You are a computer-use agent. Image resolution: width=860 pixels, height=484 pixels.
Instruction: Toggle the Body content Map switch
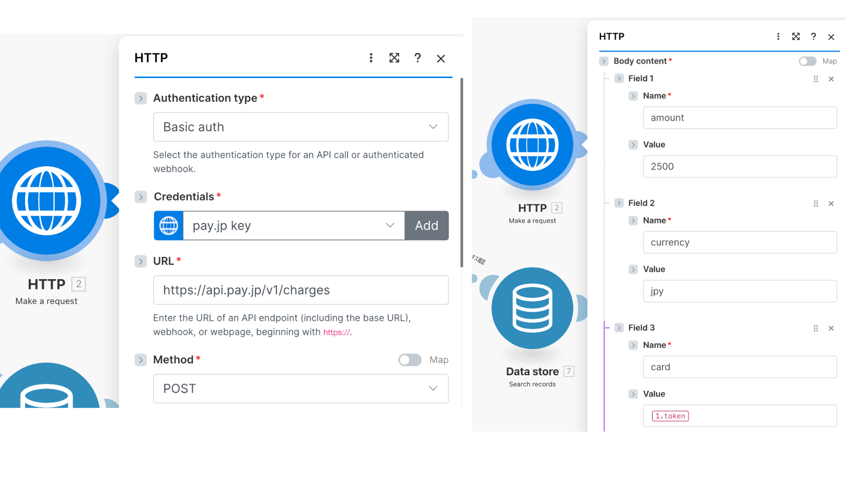point(808,61)
